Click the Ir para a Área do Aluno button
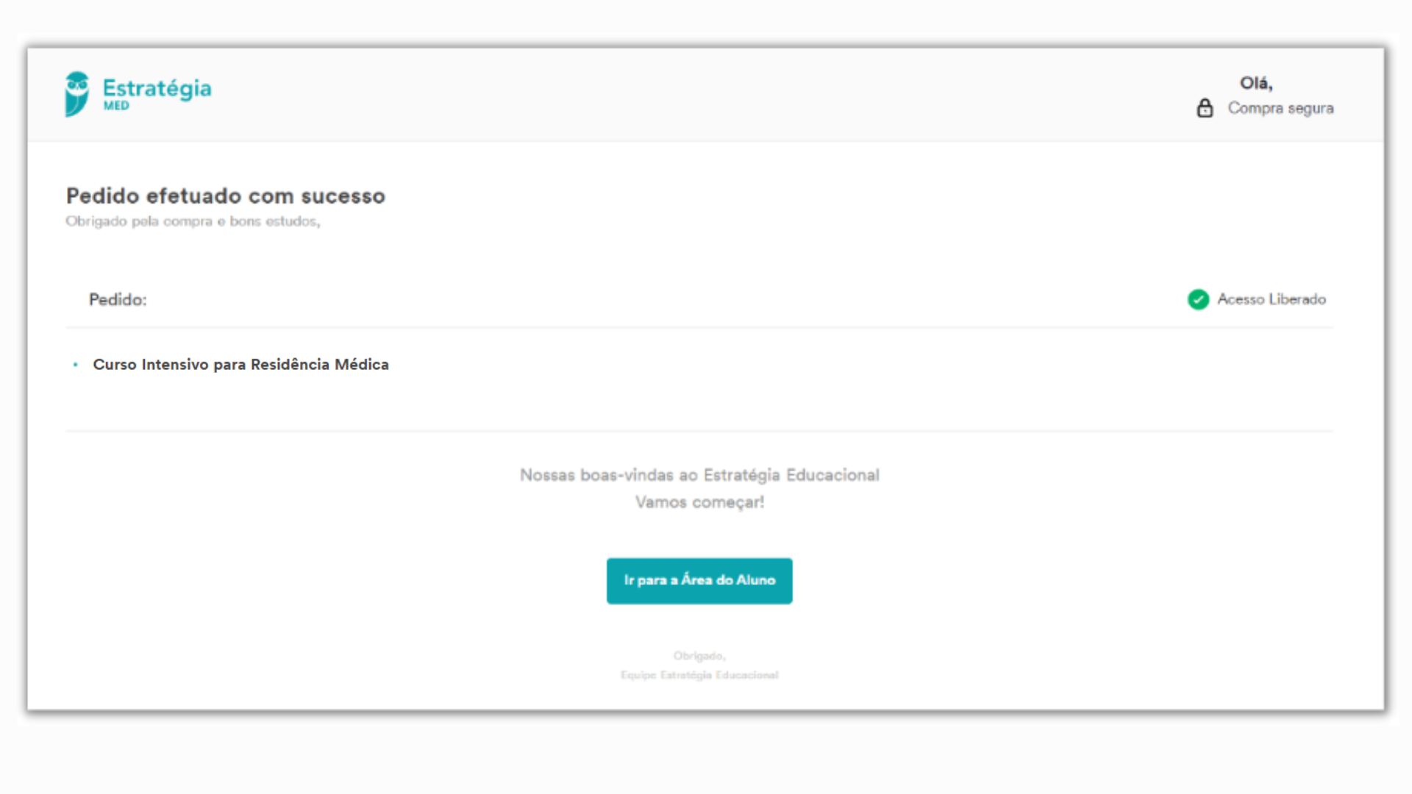This screenshot has width=1412, height=794. click(x=699, y=581)
